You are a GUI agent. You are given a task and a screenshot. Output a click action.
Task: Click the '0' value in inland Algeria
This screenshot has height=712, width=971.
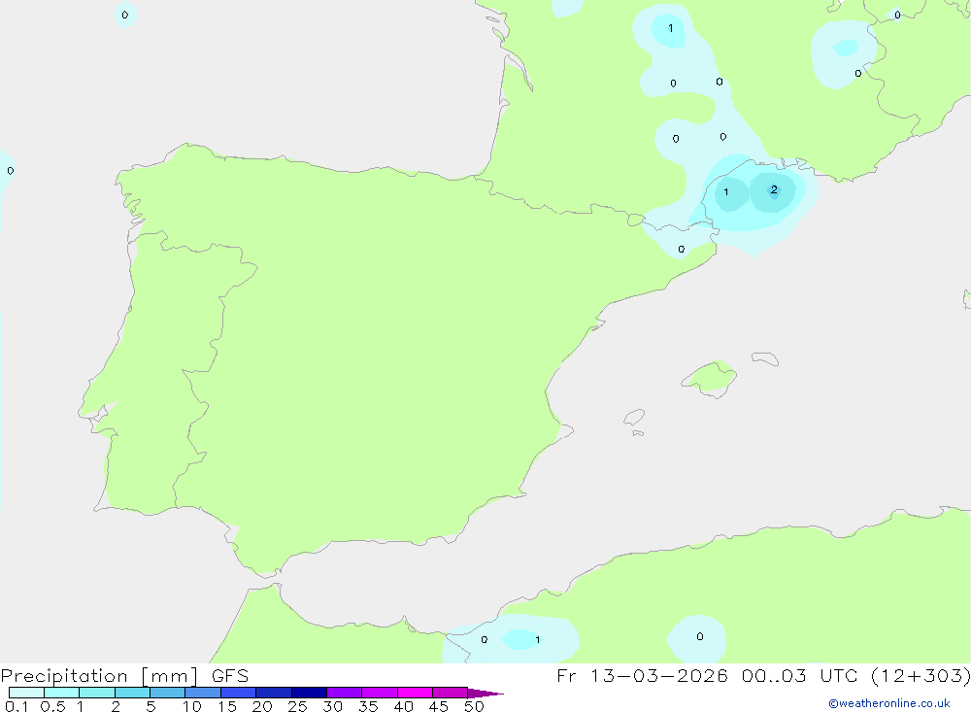[x=700, y=636]
